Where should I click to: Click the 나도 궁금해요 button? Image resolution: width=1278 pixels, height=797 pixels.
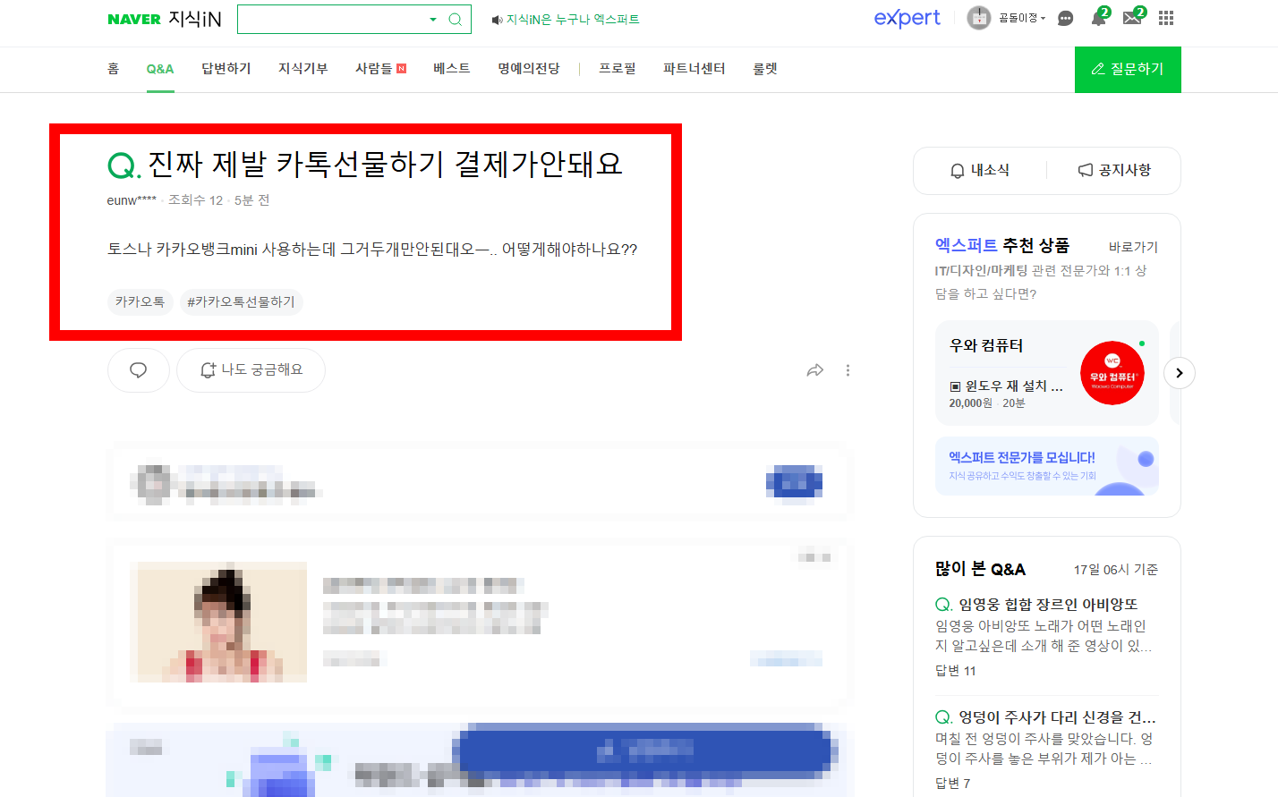pos(251,370)
